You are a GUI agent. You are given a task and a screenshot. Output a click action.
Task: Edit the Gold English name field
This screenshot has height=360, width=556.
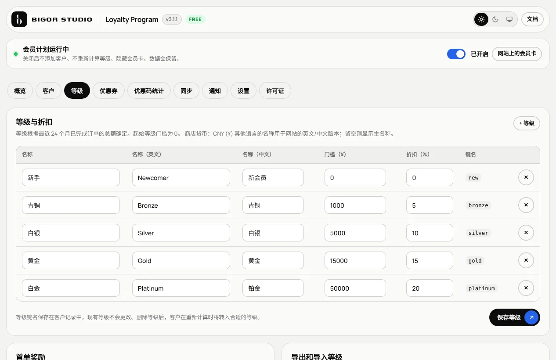tap(181, 260)
